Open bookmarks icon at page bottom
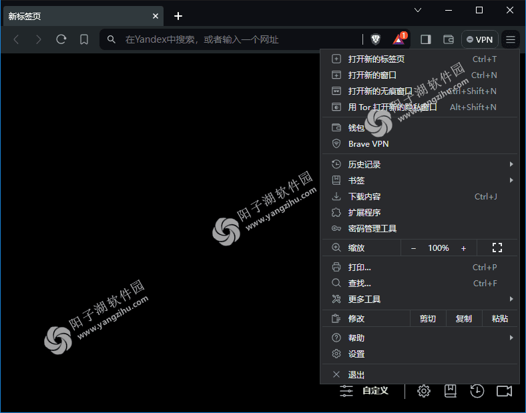The width and height of the screenshot is (526, 413). pos(450,391)
